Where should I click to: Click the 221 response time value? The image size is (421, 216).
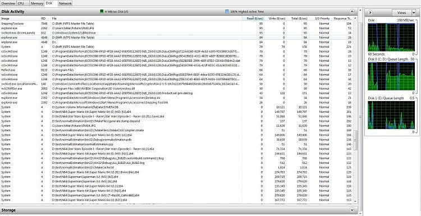(x=349, y=47)
